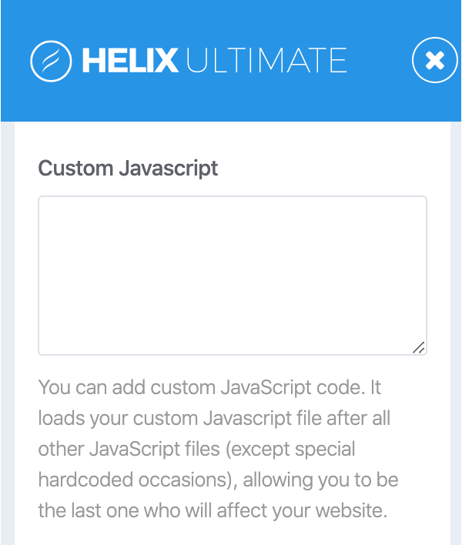Close the Helix Ultimate panel

pos(434,60)
